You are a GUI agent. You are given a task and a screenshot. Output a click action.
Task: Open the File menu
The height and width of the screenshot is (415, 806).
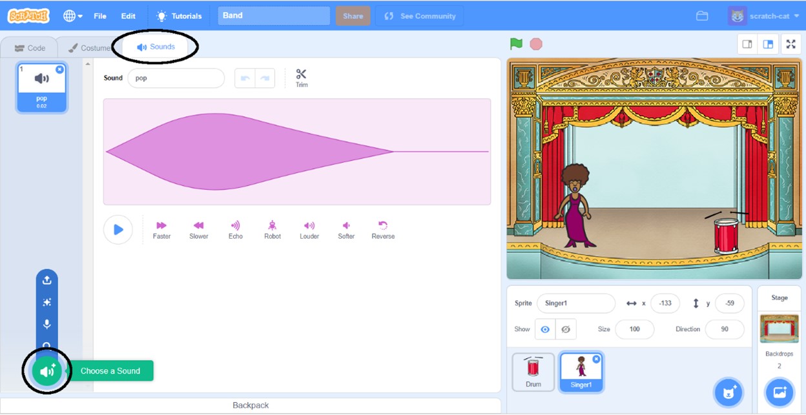tap(100, 16)
